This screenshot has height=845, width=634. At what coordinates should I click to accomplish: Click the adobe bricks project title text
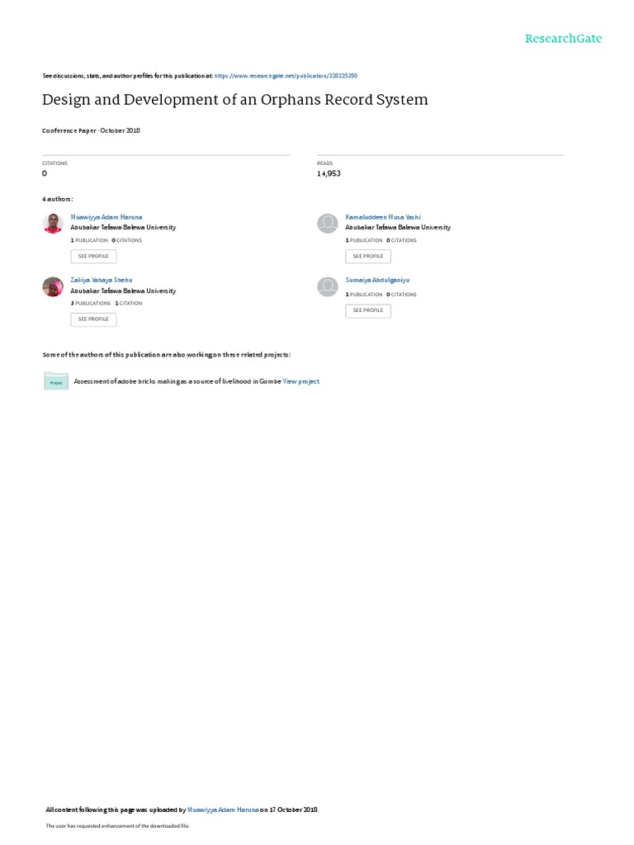click(177, 381)
